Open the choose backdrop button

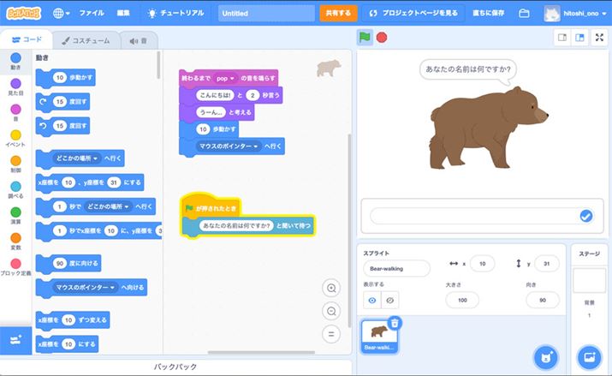coord(589,356)
